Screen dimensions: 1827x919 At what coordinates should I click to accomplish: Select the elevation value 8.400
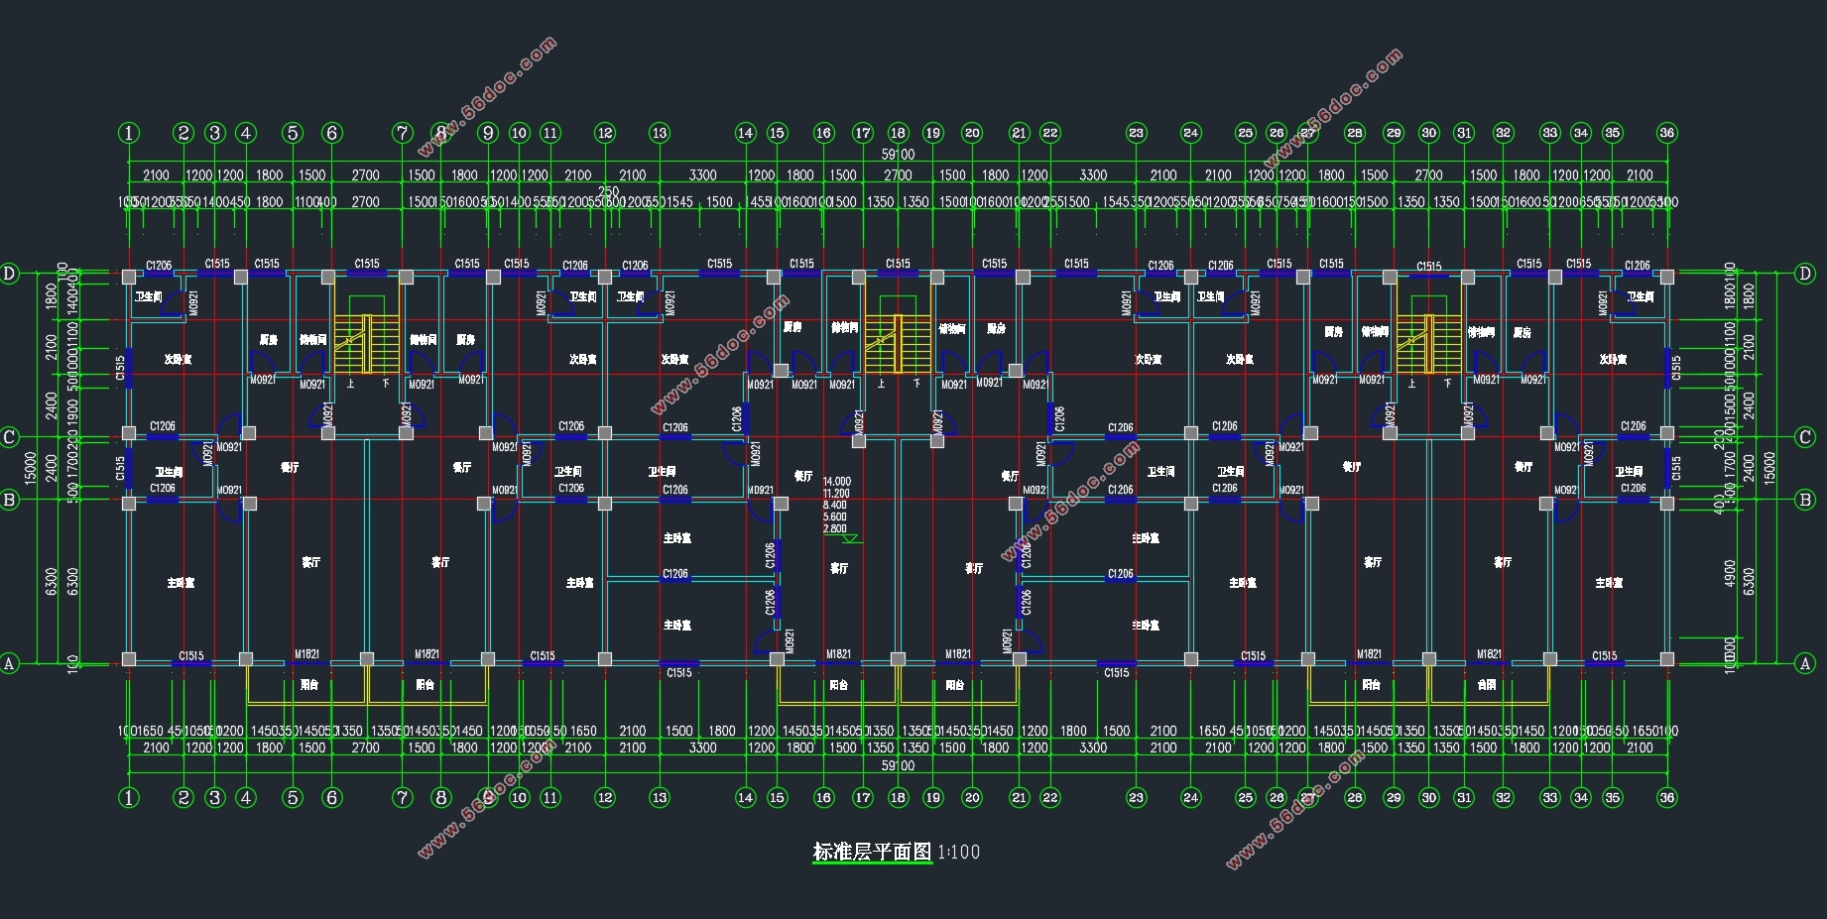(x=834, y=506)
